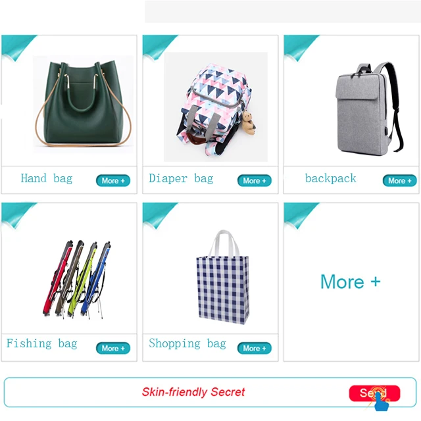Click More + button under Diaper bag
Viewport: 421px width, 421px height.
coord(255,181)
